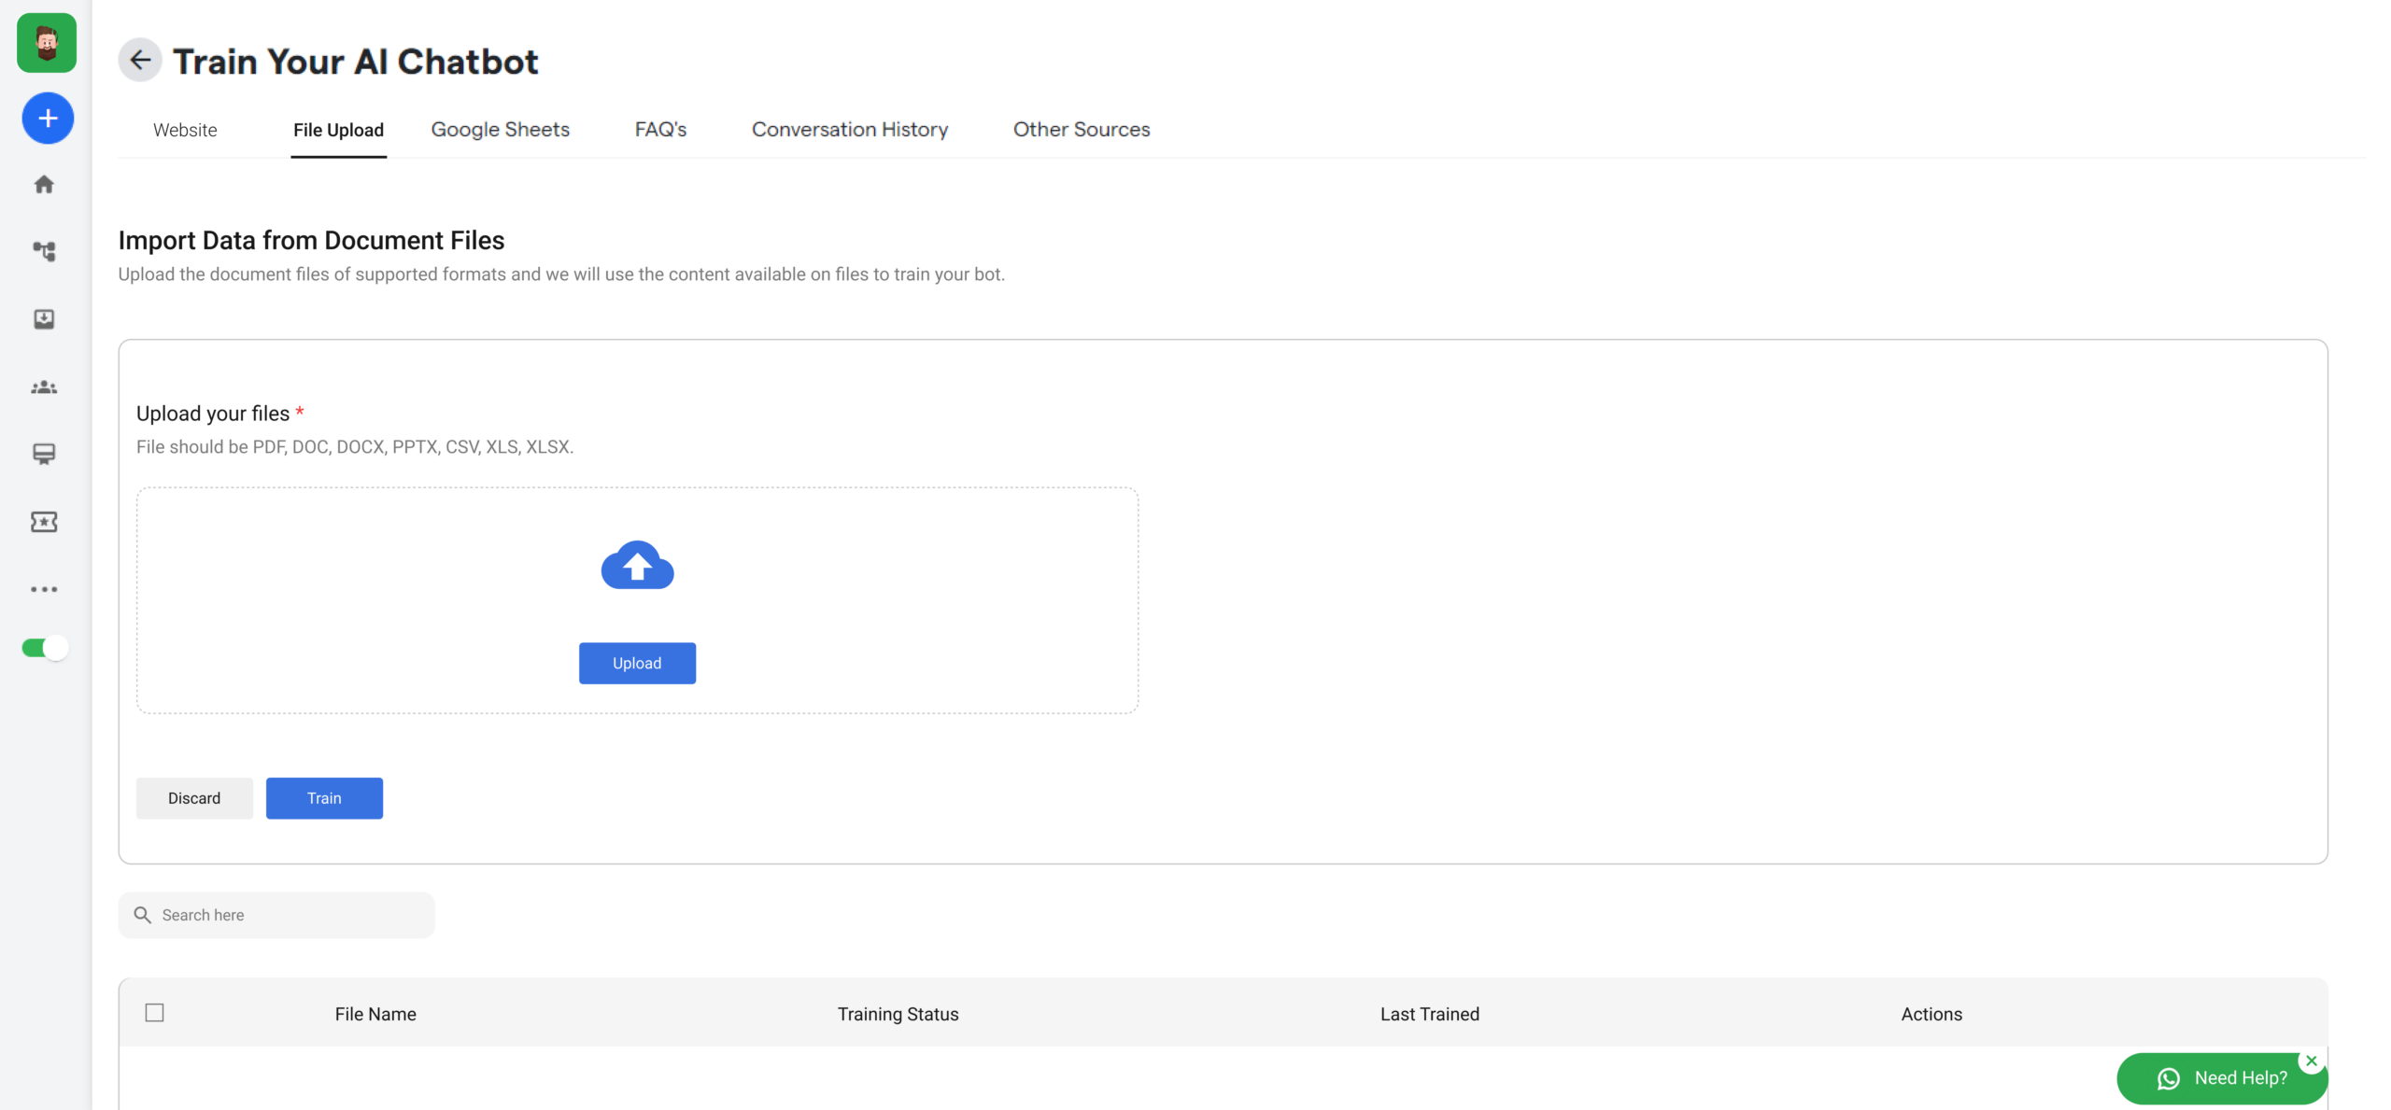Open the FAQ's tab
Screen dimensions: 2391x1110
pyautogui.click(x=661, y=130)
